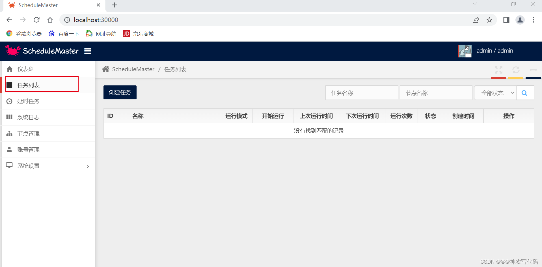Click the 任务列表 list icon
This screenshot has width=542, height=267.
(9, 85)
